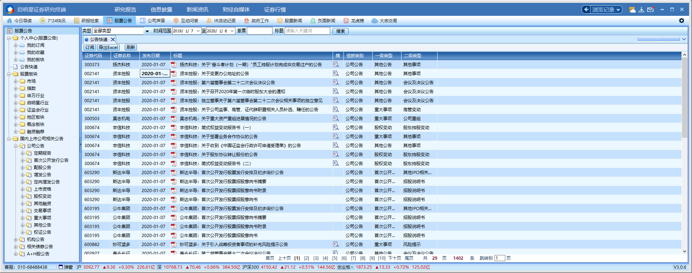Select 重大事项 in the left tree
This screenshot has height=273, width=692.
[43, 218]
